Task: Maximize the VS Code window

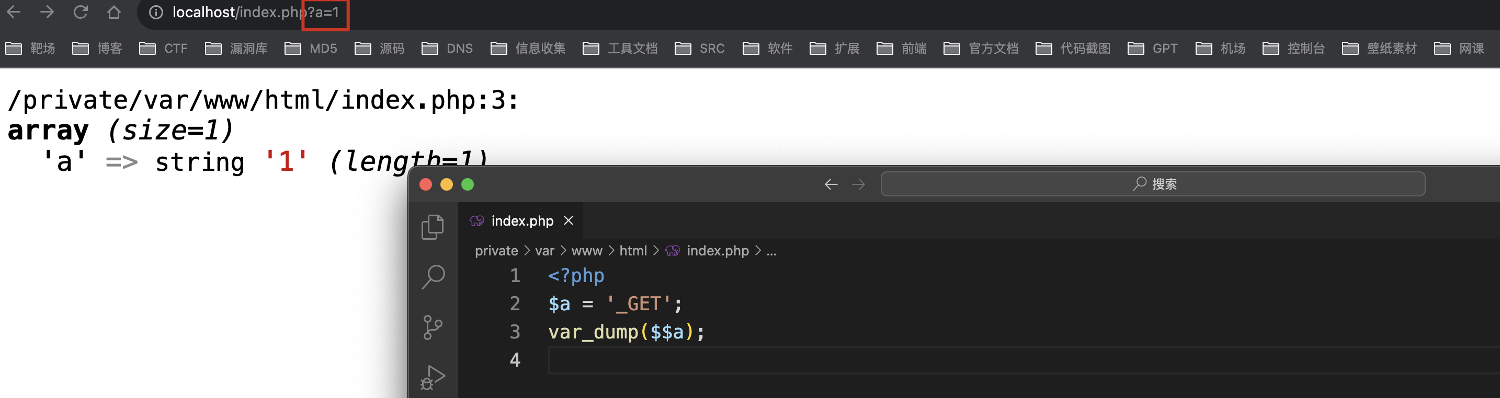Action: (x=468, y=184)
